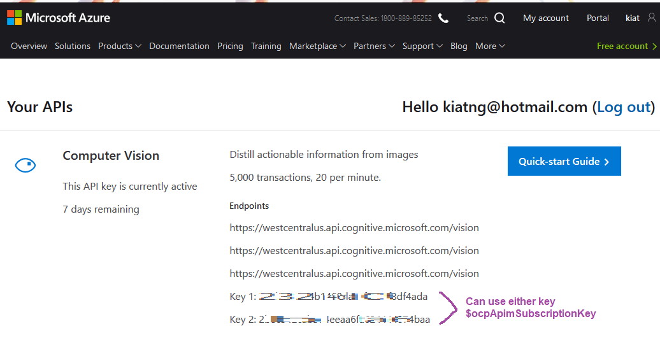Expand the Partners menu
Viewport: 660px width, 340px height.
point(374,46)
